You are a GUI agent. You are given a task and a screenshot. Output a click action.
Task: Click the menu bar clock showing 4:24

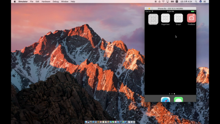pos(186,1)
